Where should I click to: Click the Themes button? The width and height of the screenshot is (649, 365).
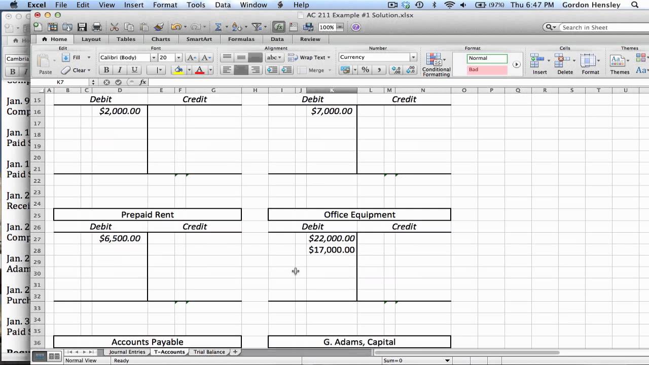pyautogui.click(x=620, y=64)
